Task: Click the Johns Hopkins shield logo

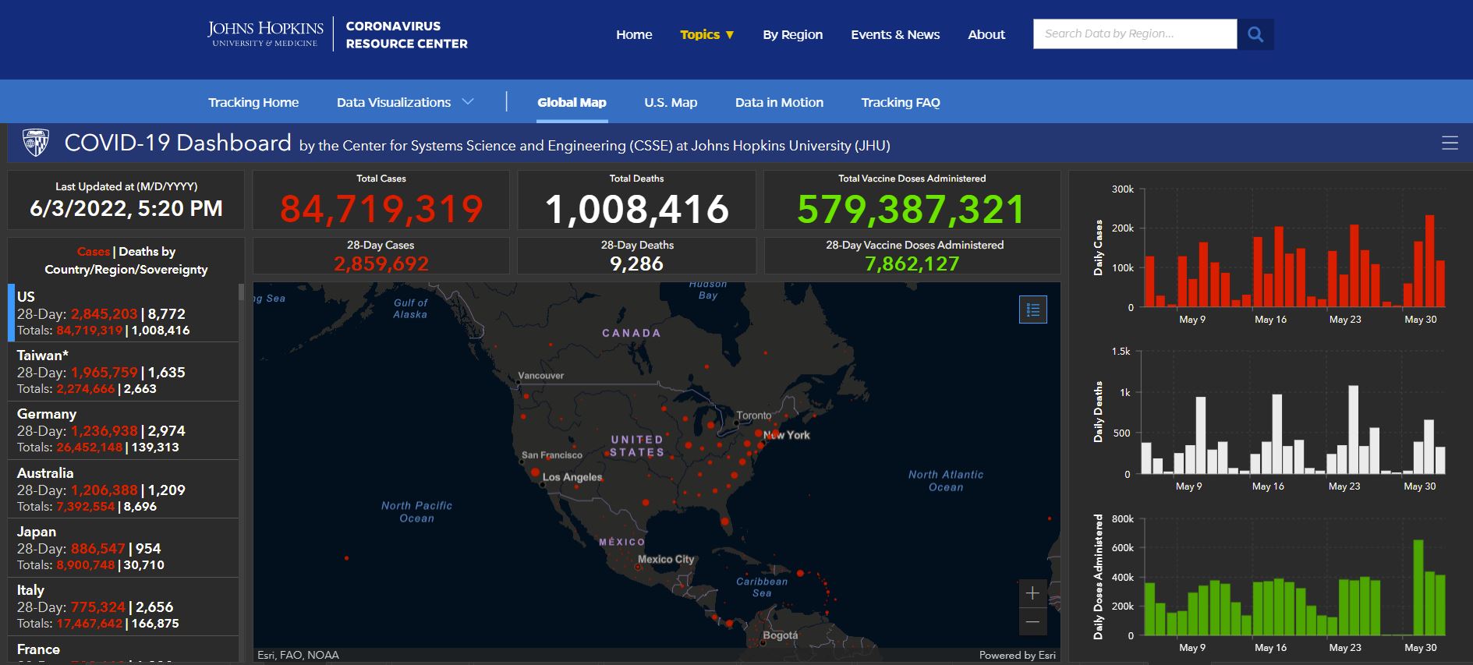Action: click(36, 143)
